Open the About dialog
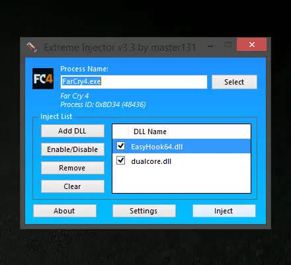291x265 pixels. pyautogui.click(x=65, y=211)
